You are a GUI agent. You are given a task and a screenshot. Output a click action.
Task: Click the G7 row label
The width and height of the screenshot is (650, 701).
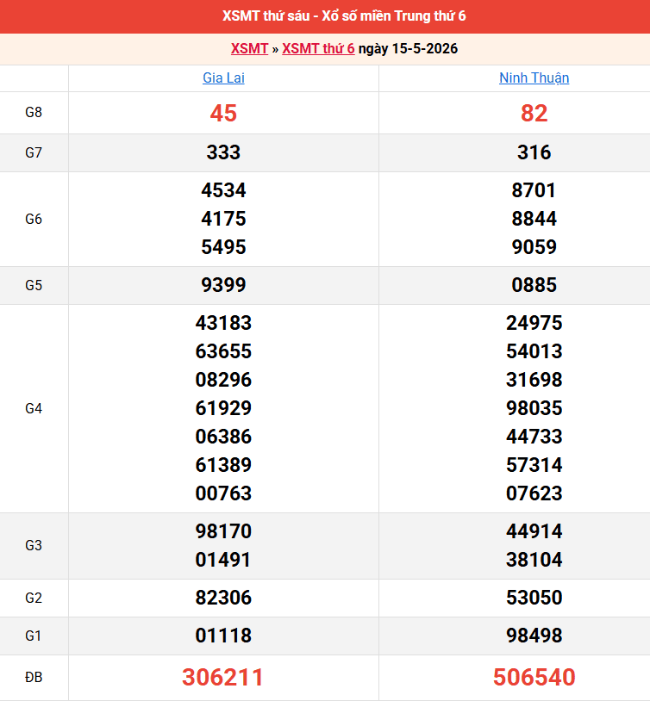[x=34, y=153]
